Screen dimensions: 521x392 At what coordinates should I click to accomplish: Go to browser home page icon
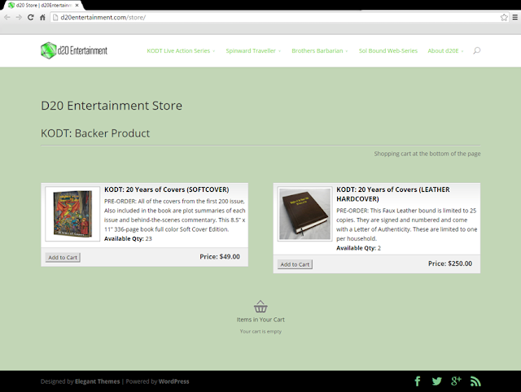(x=42, y=17)
